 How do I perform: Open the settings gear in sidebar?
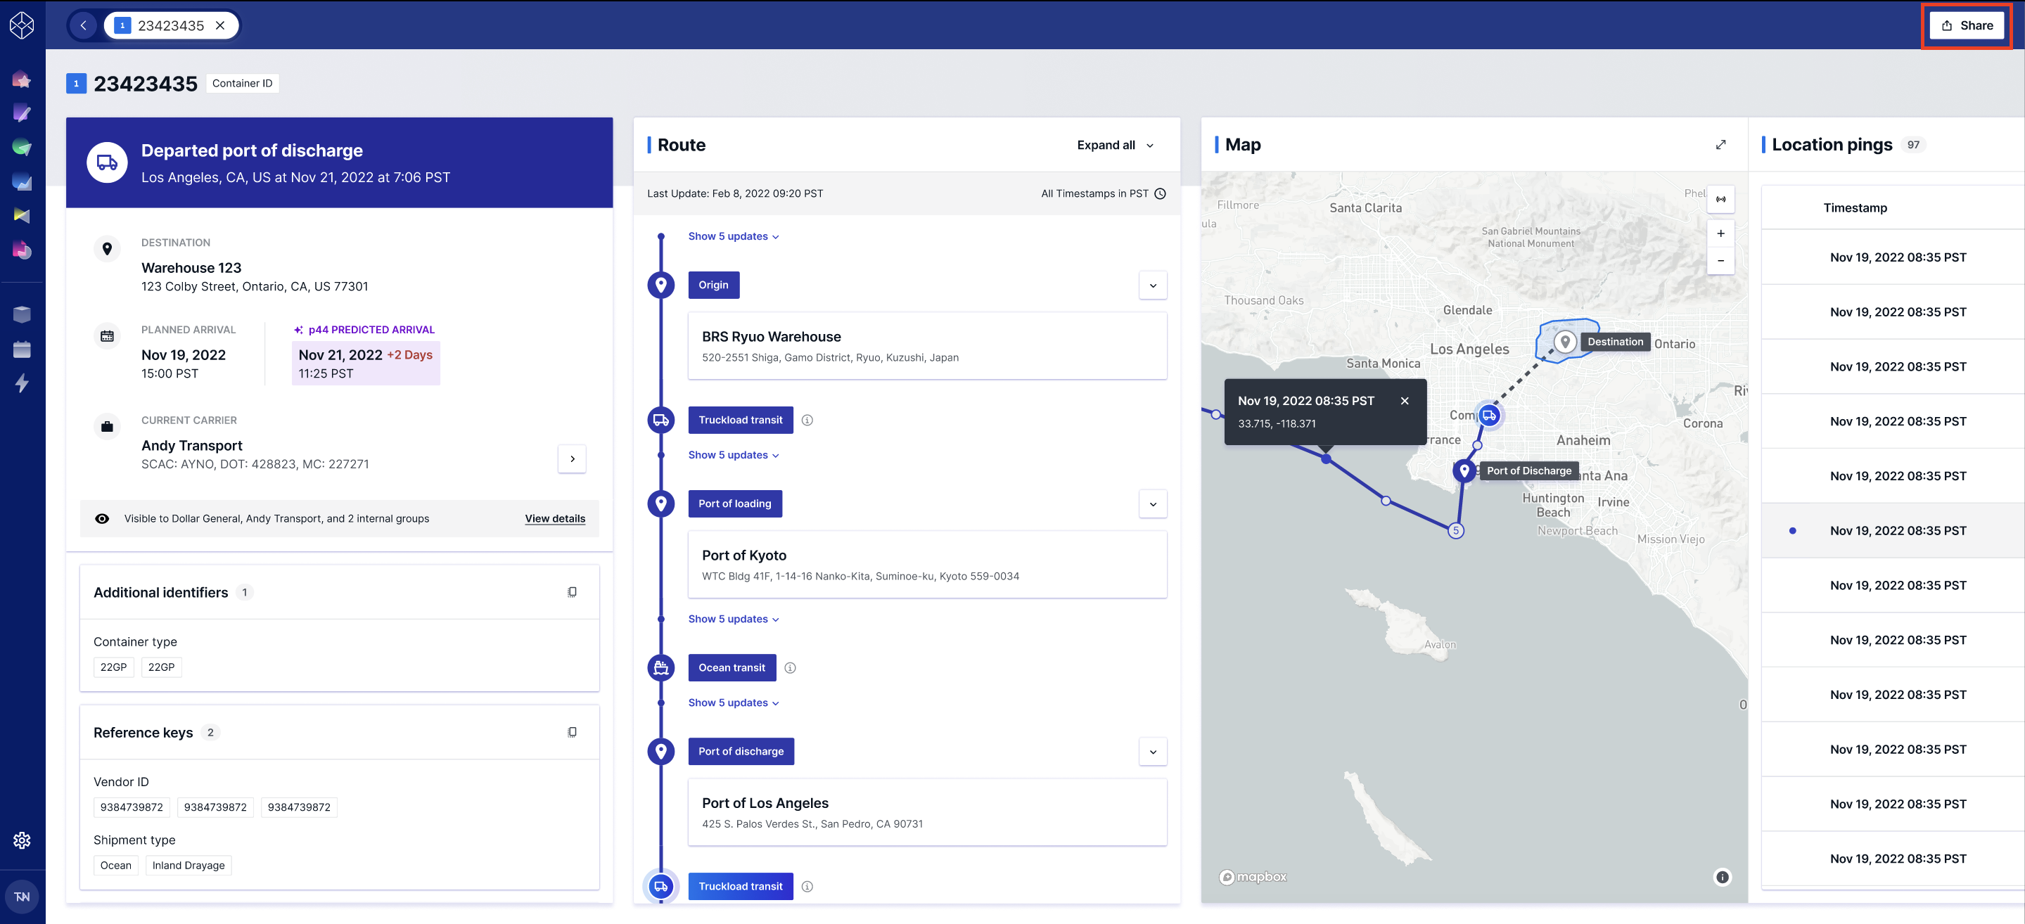pos(22,840)
